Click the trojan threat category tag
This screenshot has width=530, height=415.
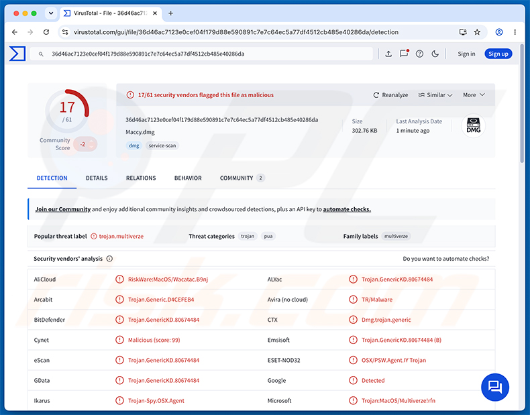pos(248,236)
